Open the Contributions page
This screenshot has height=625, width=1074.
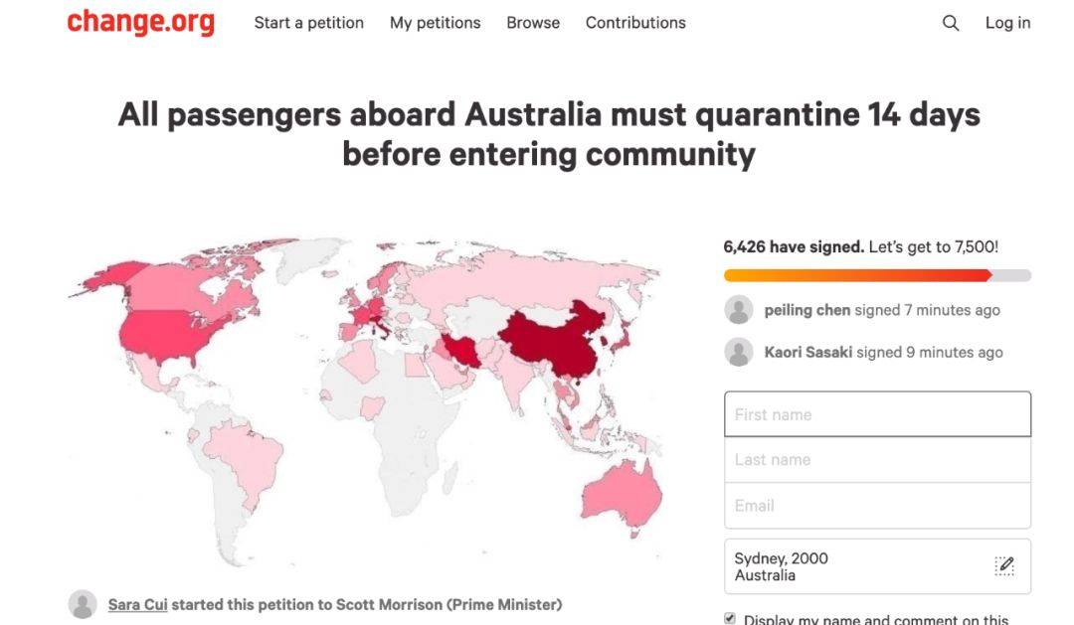point(635,23)
